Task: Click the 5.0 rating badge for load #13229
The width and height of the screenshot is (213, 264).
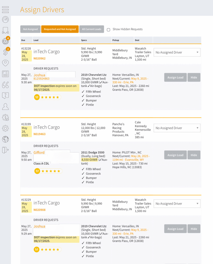Action: pyautogui.click(x=37, y=249)
